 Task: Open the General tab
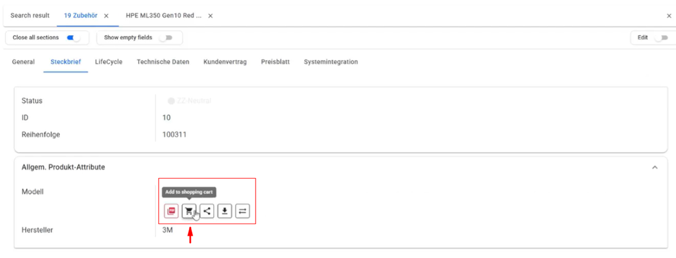pos(23,62)
